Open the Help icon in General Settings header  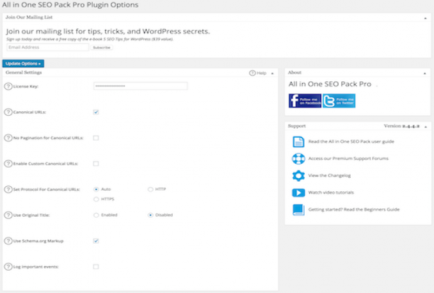[253, 73]
